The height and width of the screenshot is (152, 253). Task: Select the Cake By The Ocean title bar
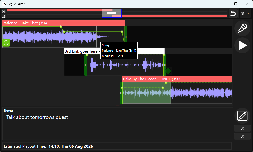(177, 79)
